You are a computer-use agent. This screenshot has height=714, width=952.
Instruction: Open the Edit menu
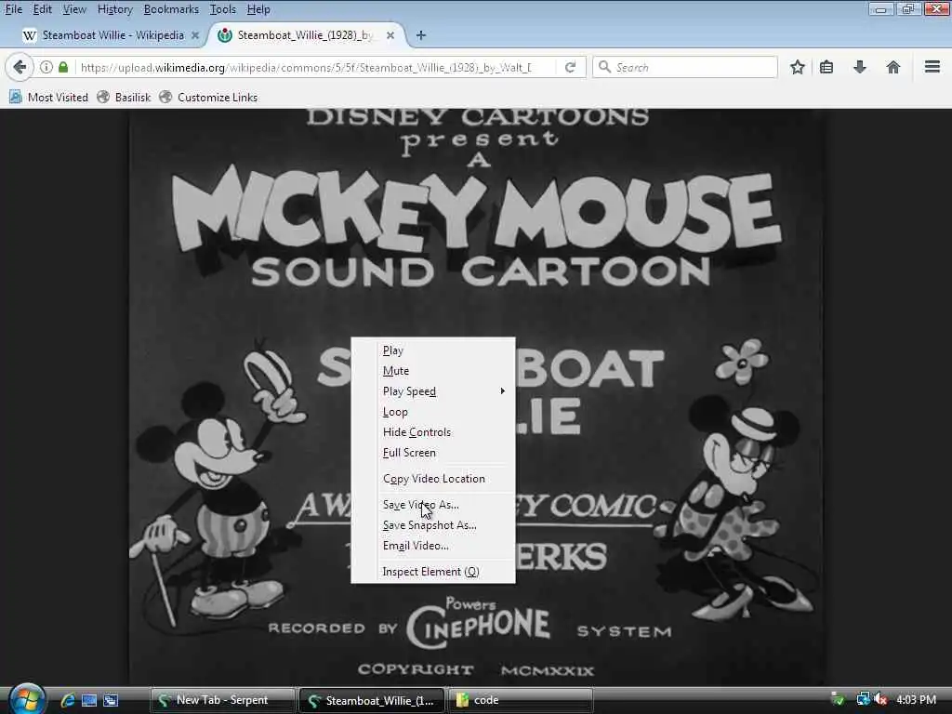coord(42,9)
